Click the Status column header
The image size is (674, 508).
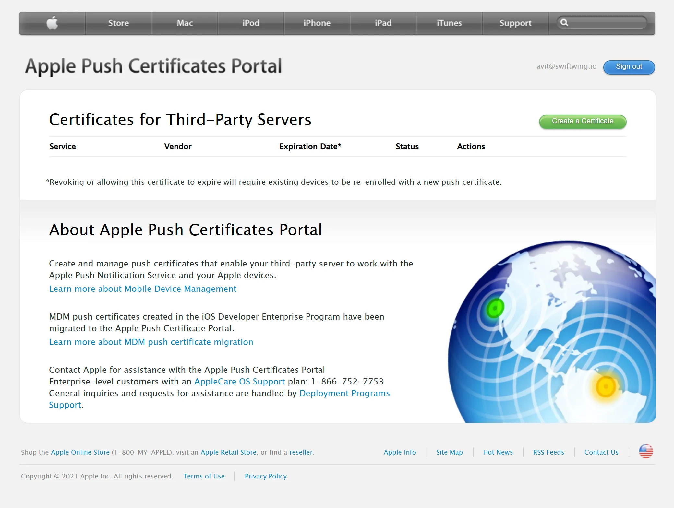tap(407, 147)
